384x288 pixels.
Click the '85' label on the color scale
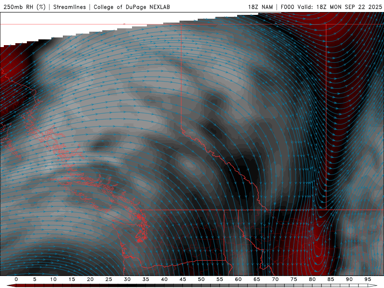coord(331,279)
